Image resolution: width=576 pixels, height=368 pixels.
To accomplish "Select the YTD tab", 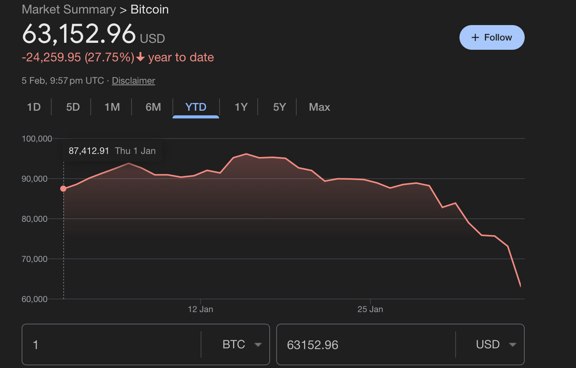I will click(196, 107).
